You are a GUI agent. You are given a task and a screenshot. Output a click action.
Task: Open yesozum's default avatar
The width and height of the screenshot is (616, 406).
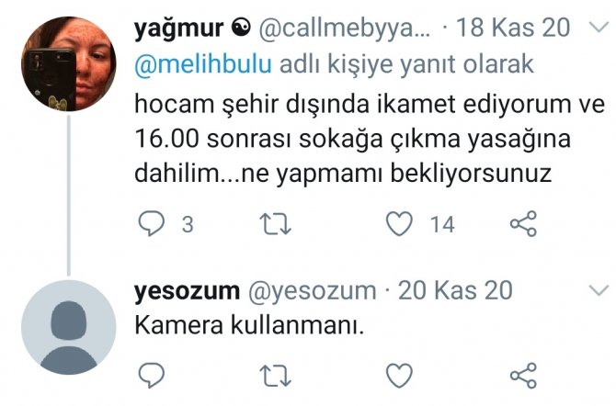click(x=69, y=328)
